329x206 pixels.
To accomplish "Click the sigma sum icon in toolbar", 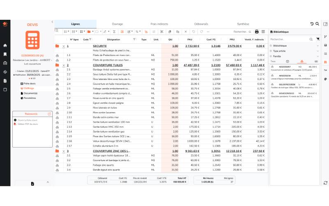I will point(115,32).
